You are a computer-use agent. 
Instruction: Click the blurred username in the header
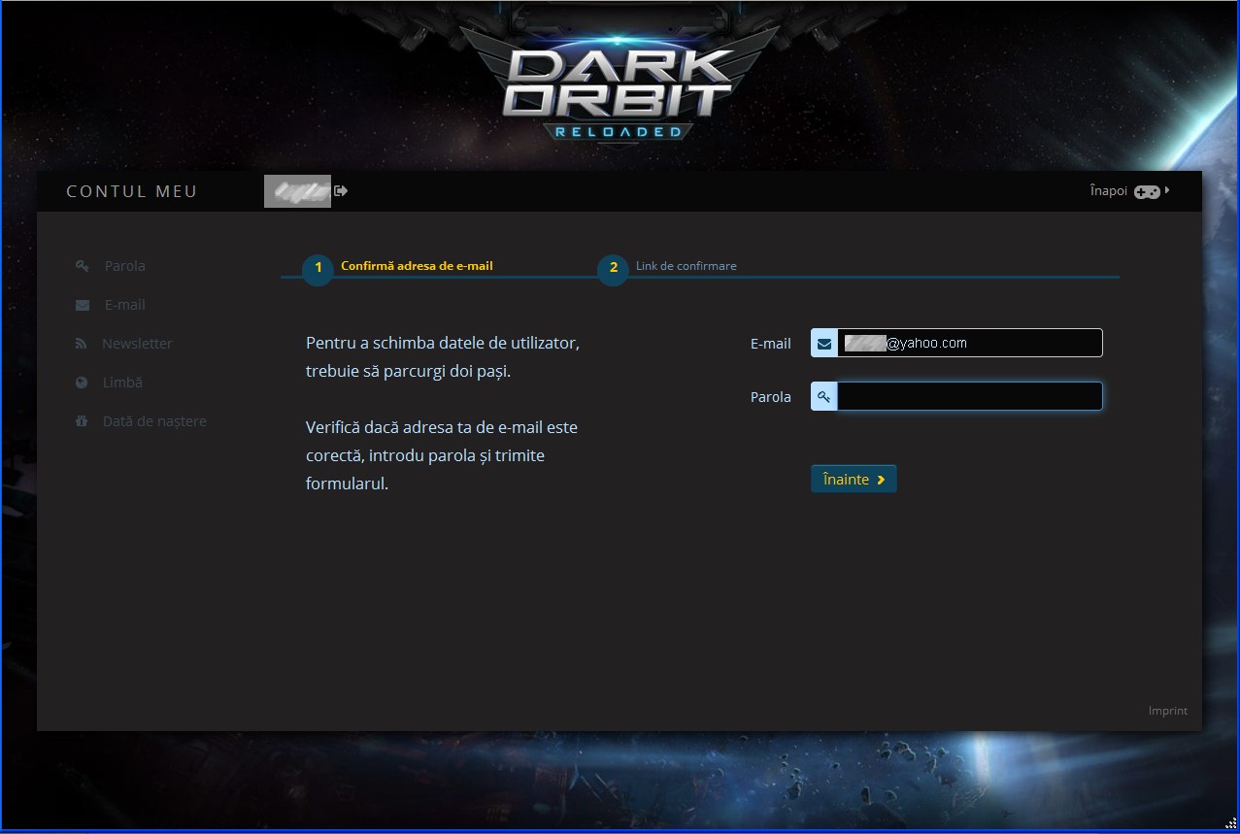click(x=297, y=191)
